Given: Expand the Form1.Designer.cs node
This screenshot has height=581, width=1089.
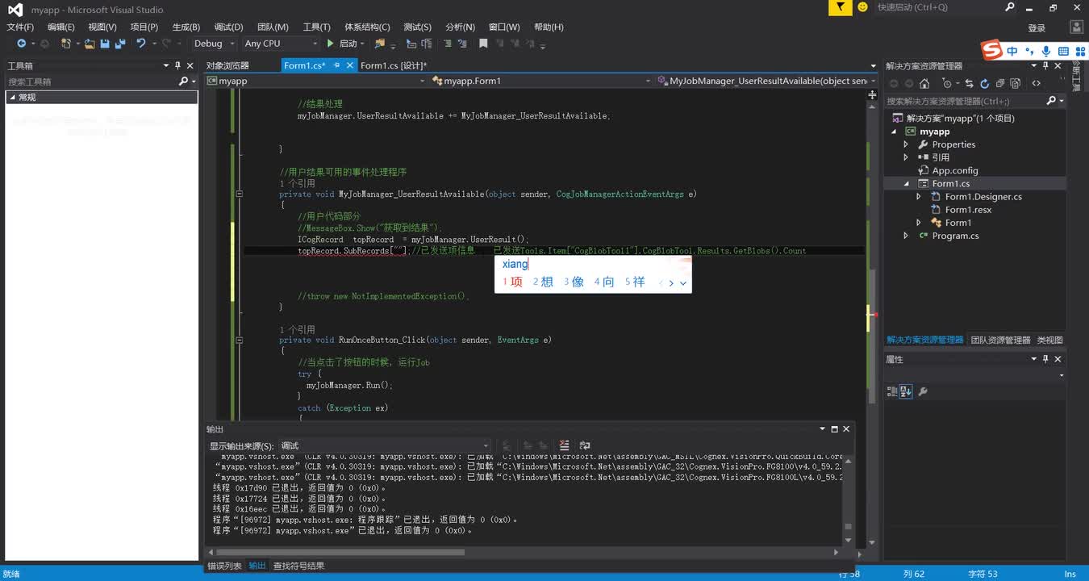Looking at the screenshot, I should 919,197.
